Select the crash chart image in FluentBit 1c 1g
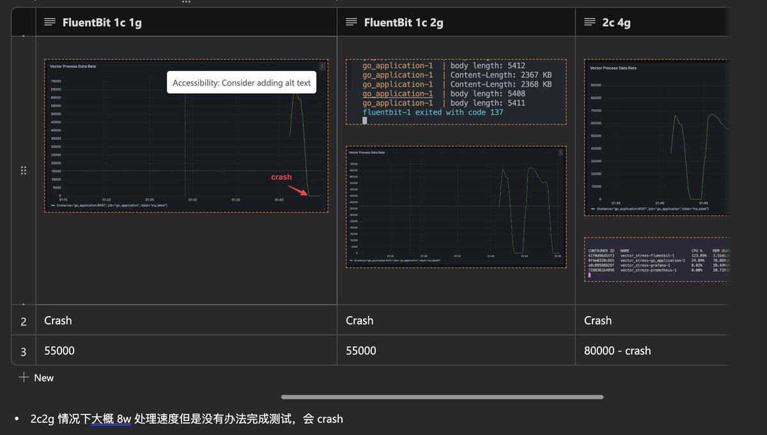767x435 pixels. 186,136
